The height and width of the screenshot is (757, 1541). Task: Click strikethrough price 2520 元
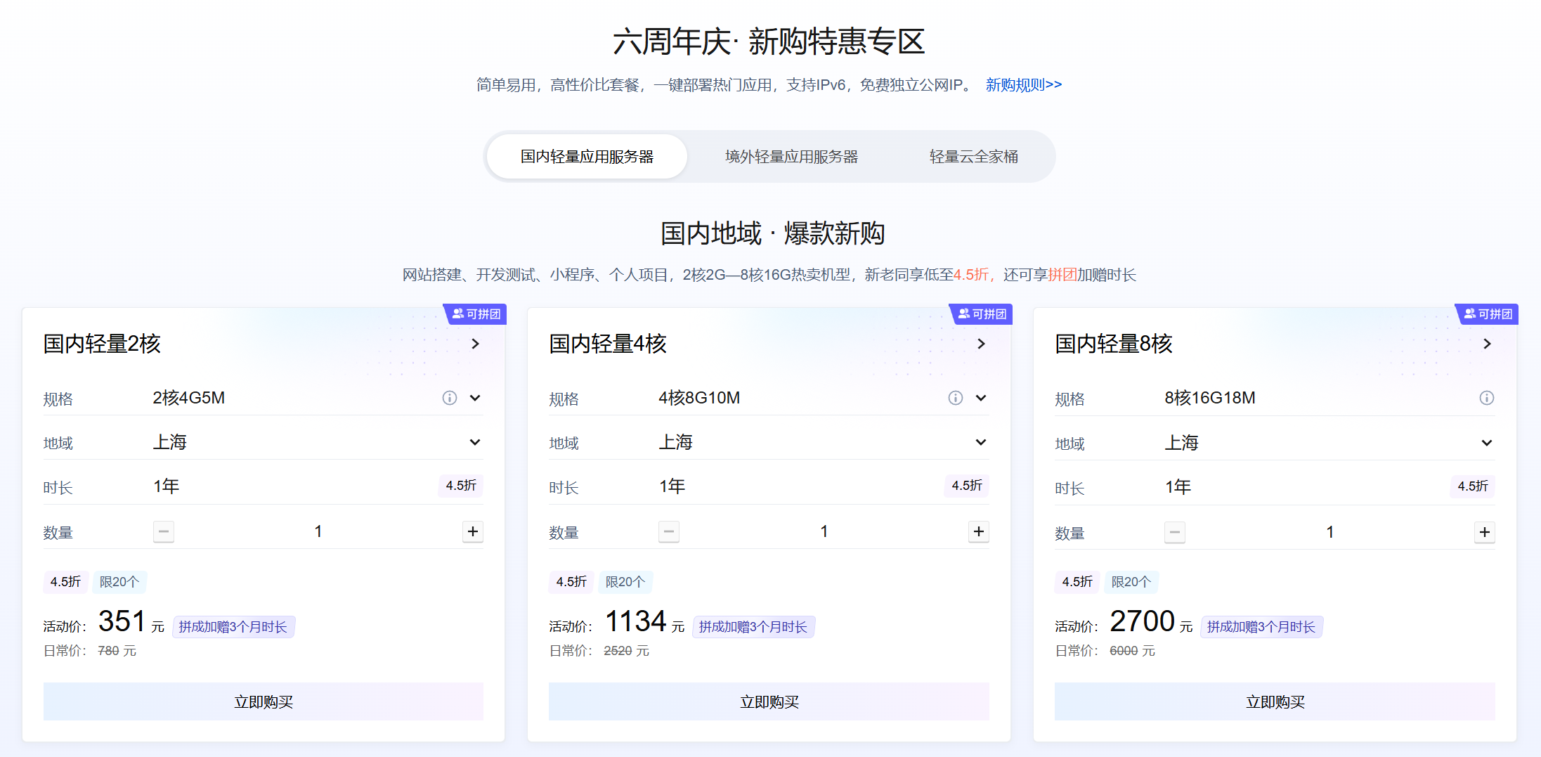point(627,651)
